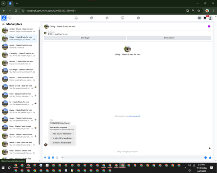Click the conversation list scrollbar
The width and height of the screenshot is (217, 173).
pos(39,86)
